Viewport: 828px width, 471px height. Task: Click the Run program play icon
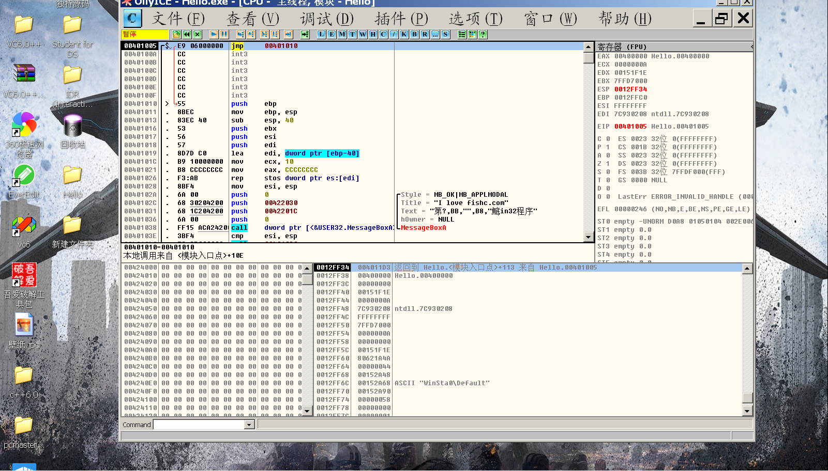pyautogui.click(x=214, y=35)
